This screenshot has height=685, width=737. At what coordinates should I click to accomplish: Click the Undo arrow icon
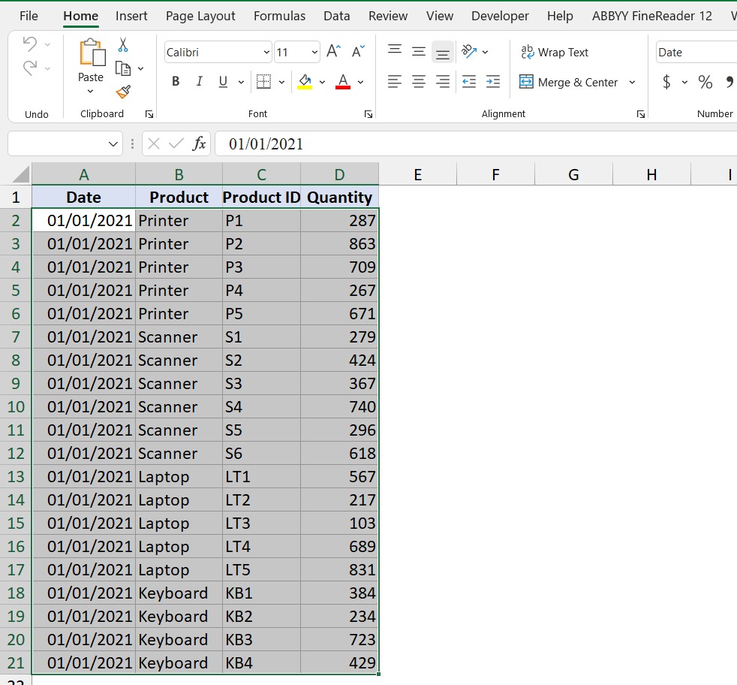[30, 44]
